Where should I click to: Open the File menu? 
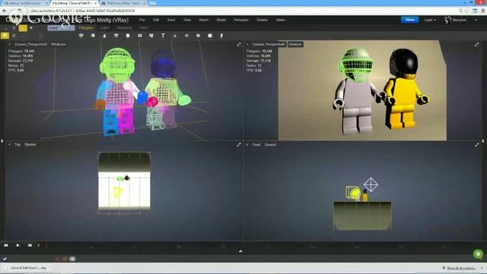[x=142, y=20]
